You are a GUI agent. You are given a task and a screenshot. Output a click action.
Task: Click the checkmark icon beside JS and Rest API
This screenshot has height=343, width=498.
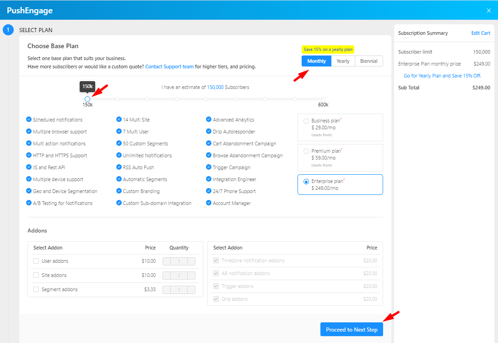pyautogui.click(x=29, y=167)
